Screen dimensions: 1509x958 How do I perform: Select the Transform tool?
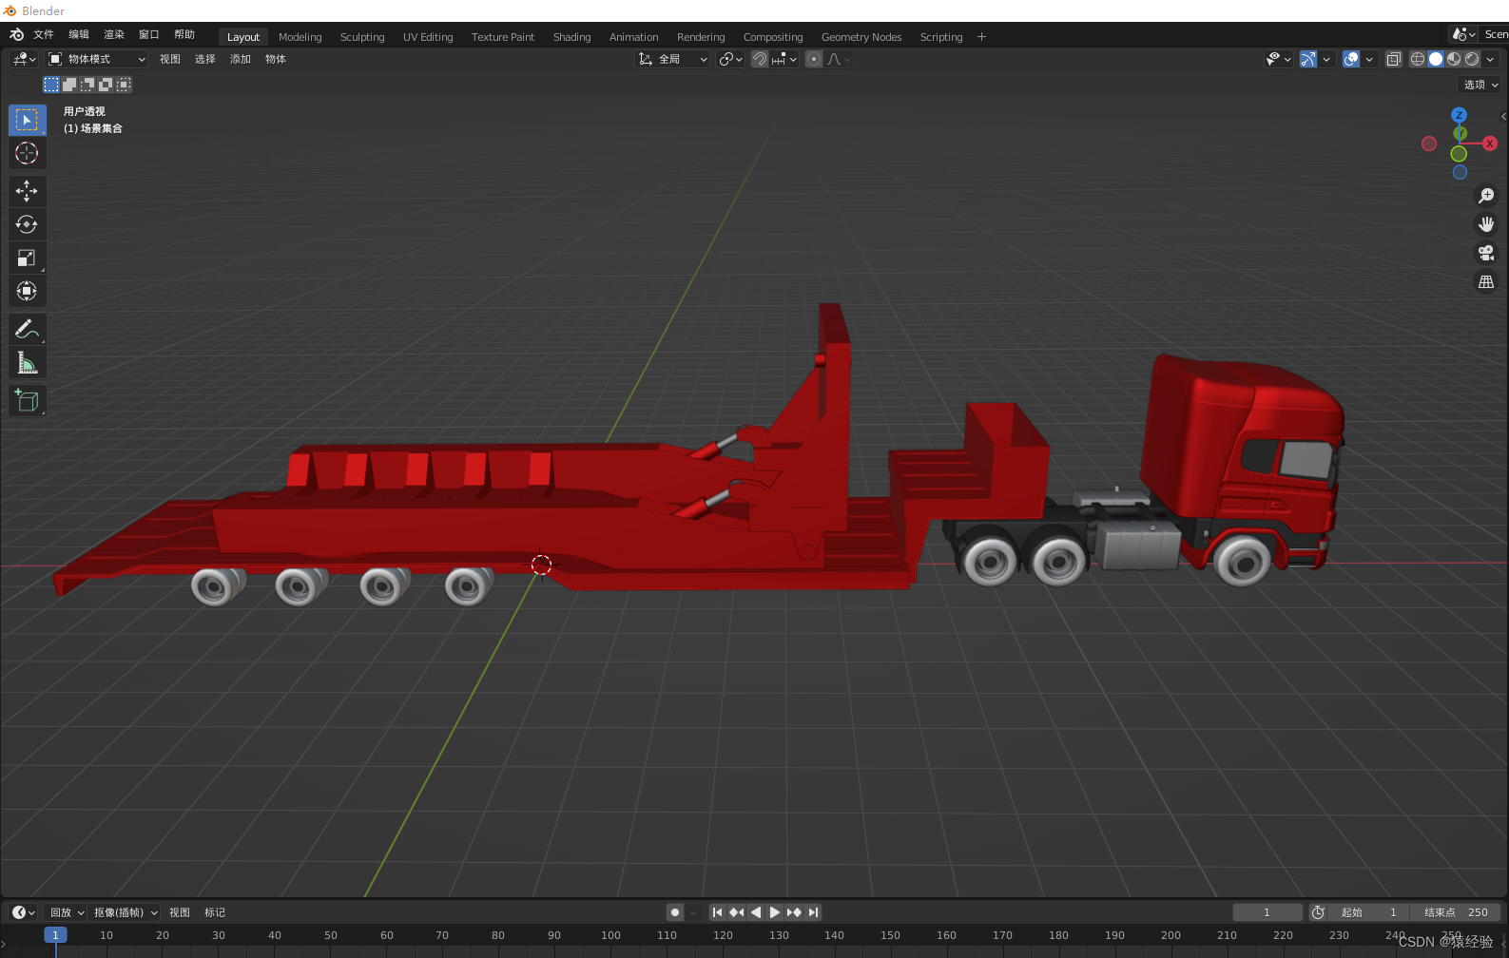point(27,291)
